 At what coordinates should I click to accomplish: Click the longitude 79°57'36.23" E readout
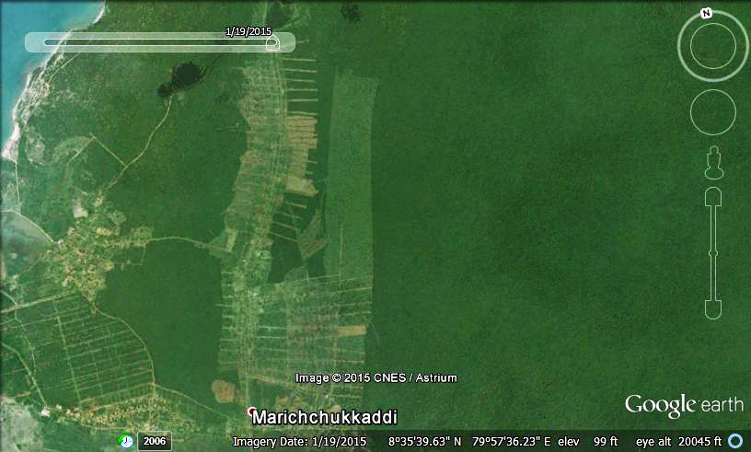point(512,442)
